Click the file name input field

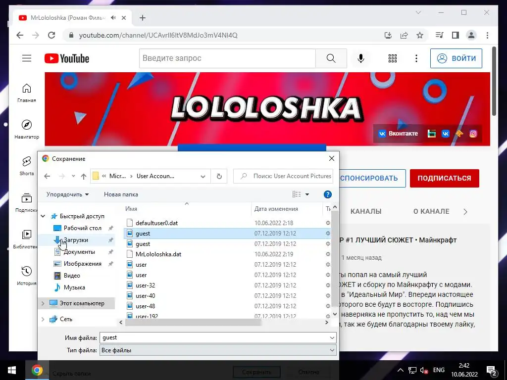pyautogui.click(x=213, y=337)
